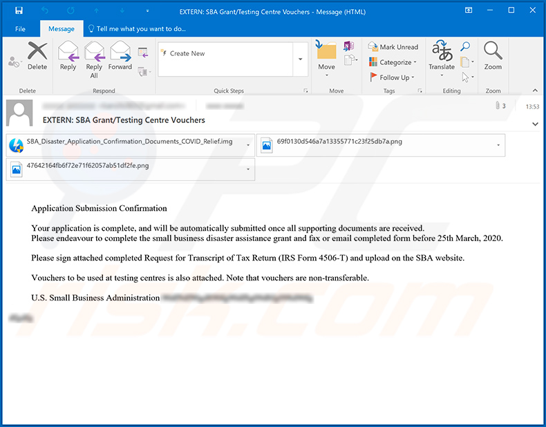Click the Junk sender icon

(x=15, y=62)
